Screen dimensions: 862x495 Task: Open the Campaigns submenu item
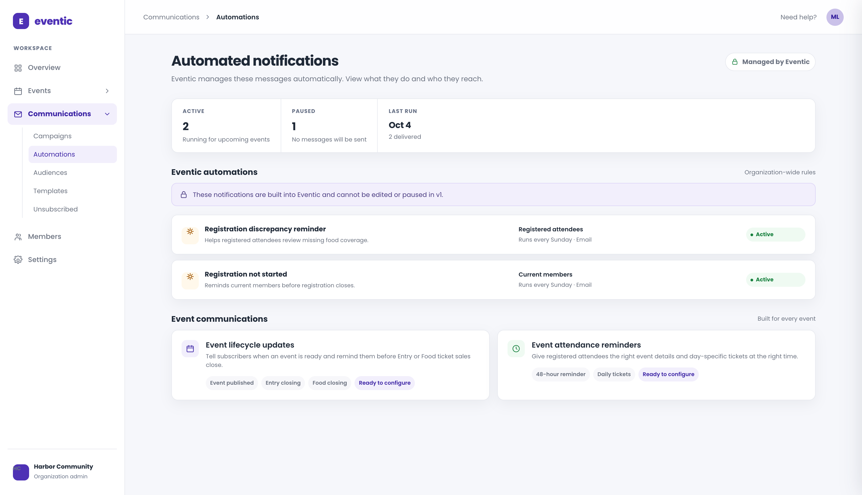pos(72,136)
